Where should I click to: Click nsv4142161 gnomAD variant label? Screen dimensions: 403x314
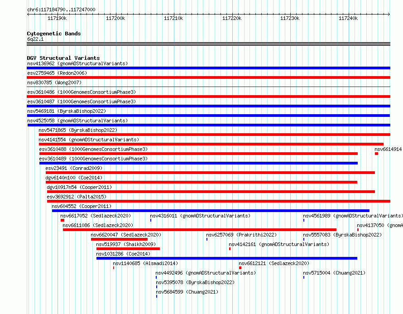(x=279, y=244)
